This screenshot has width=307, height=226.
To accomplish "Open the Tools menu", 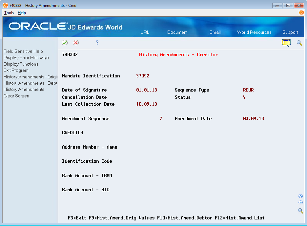I will (x=9, y=13).
